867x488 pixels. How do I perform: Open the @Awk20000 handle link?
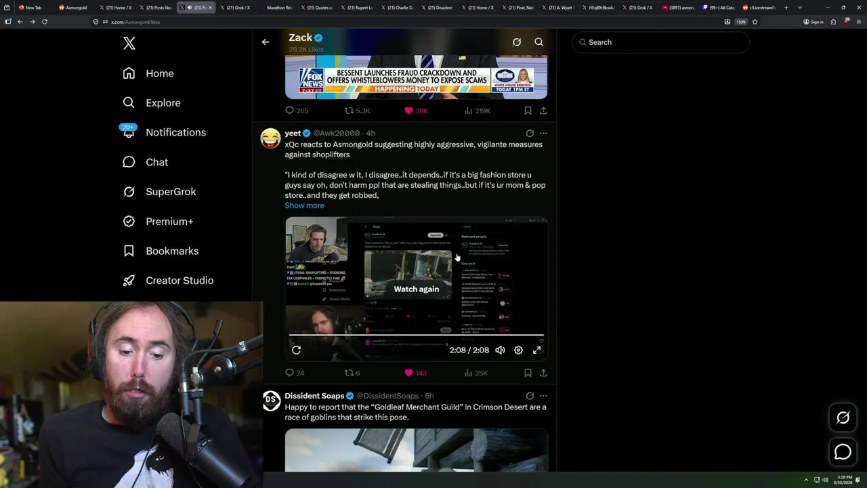(x=337, y=134)
